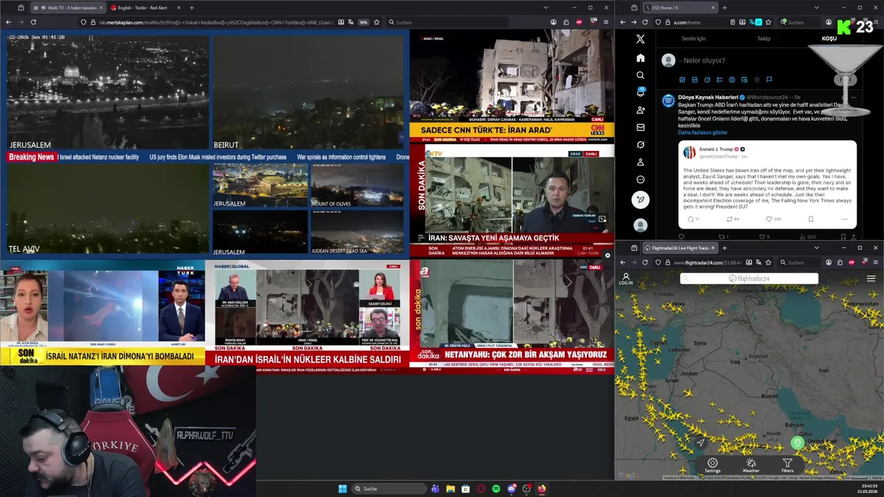884x497 pixels.
Task: Open the X follow-people icon in sidebar
Action: click(x=640, y=110)
